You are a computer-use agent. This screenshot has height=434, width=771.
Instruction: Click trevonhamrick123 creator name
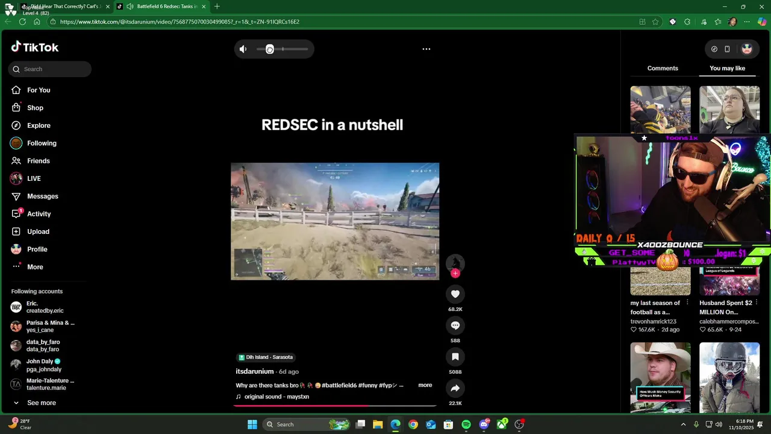pos(654,322)
